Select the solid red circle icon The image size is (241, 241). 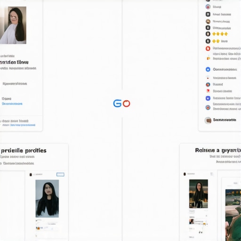pos(208,48)
